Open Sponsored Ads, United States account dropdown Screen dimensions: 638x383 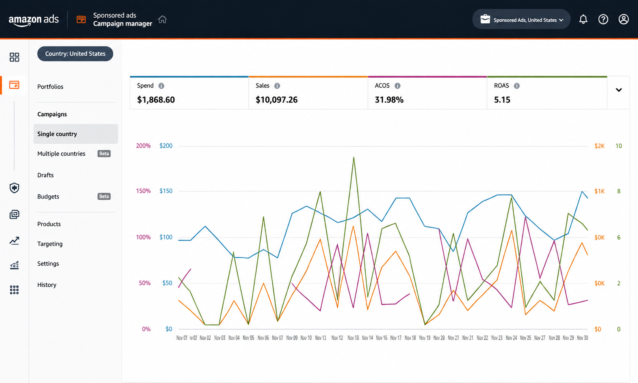pyautogui.click(x=521, y=19)
